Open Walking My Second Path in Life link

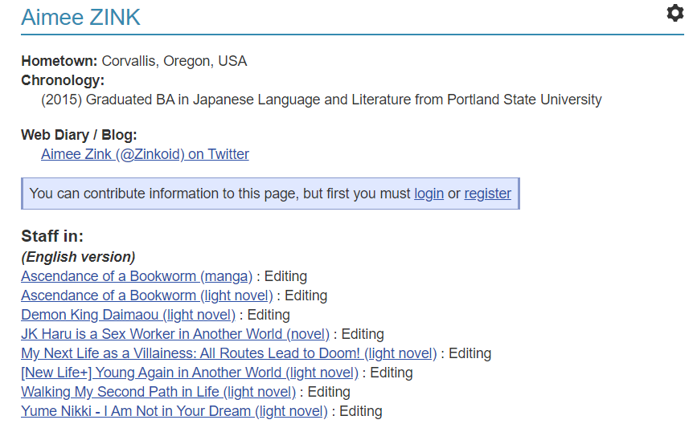coord(158,392)
